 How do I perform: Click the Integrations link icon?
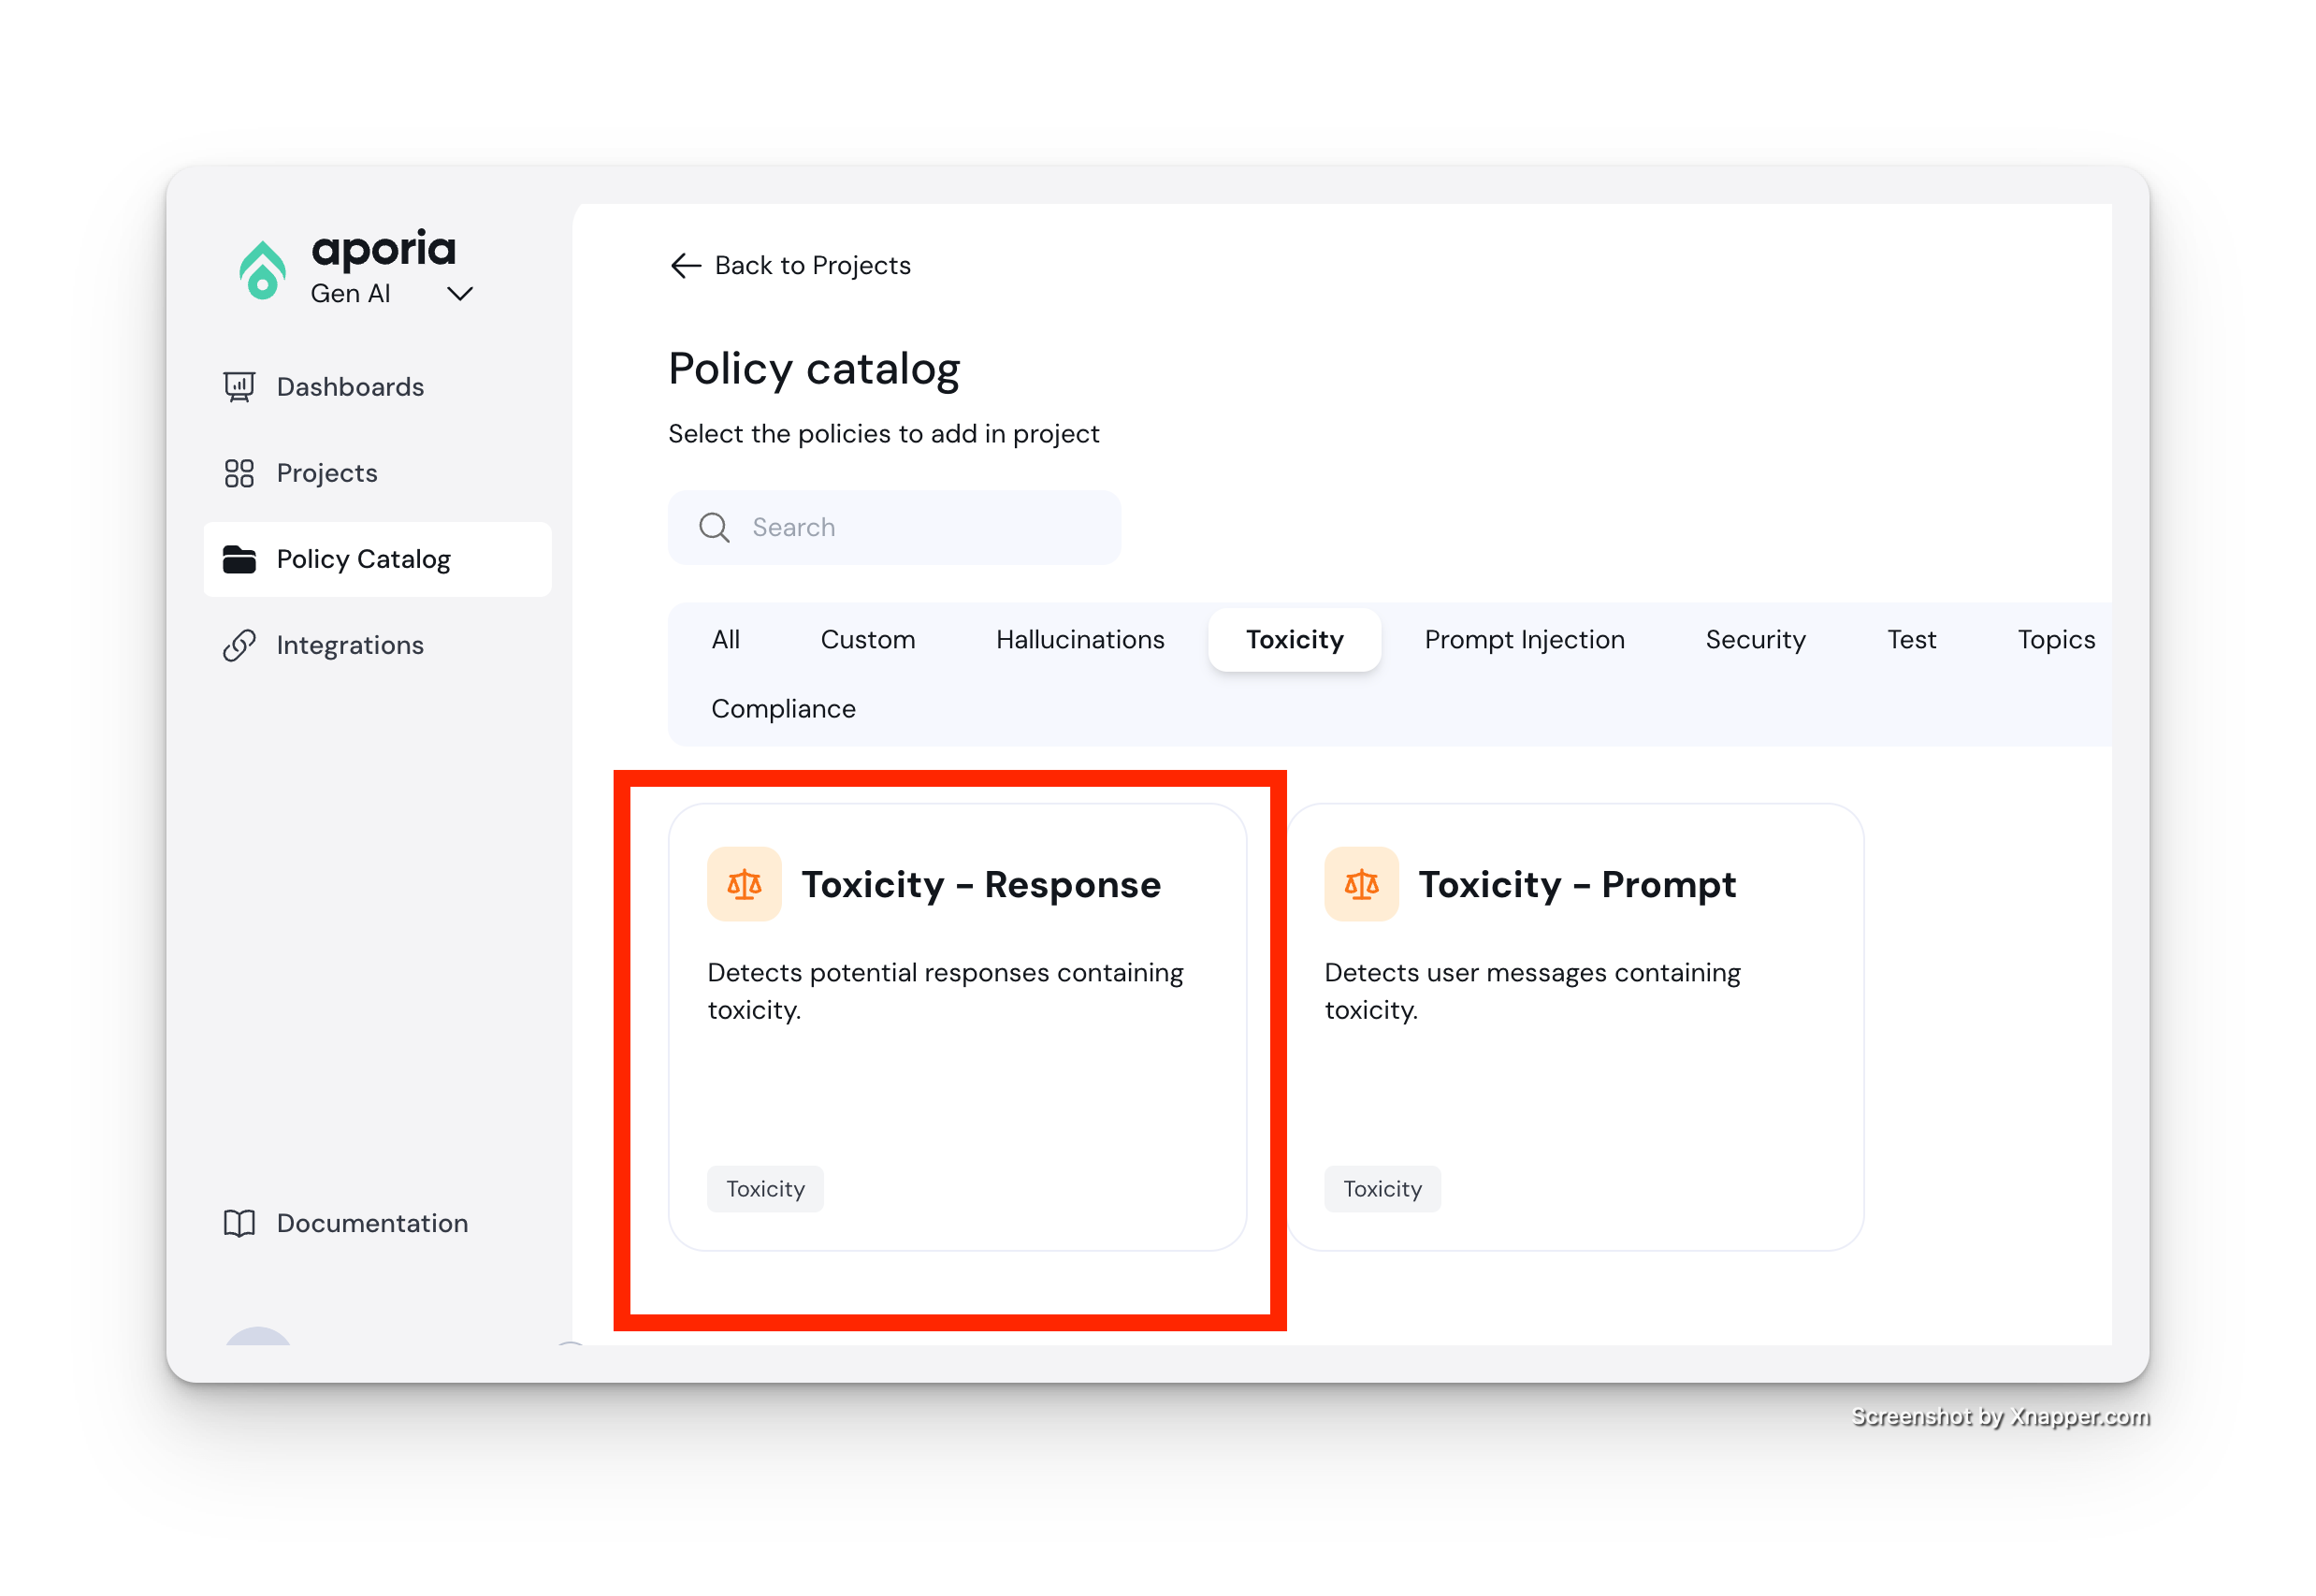(239, 645)
